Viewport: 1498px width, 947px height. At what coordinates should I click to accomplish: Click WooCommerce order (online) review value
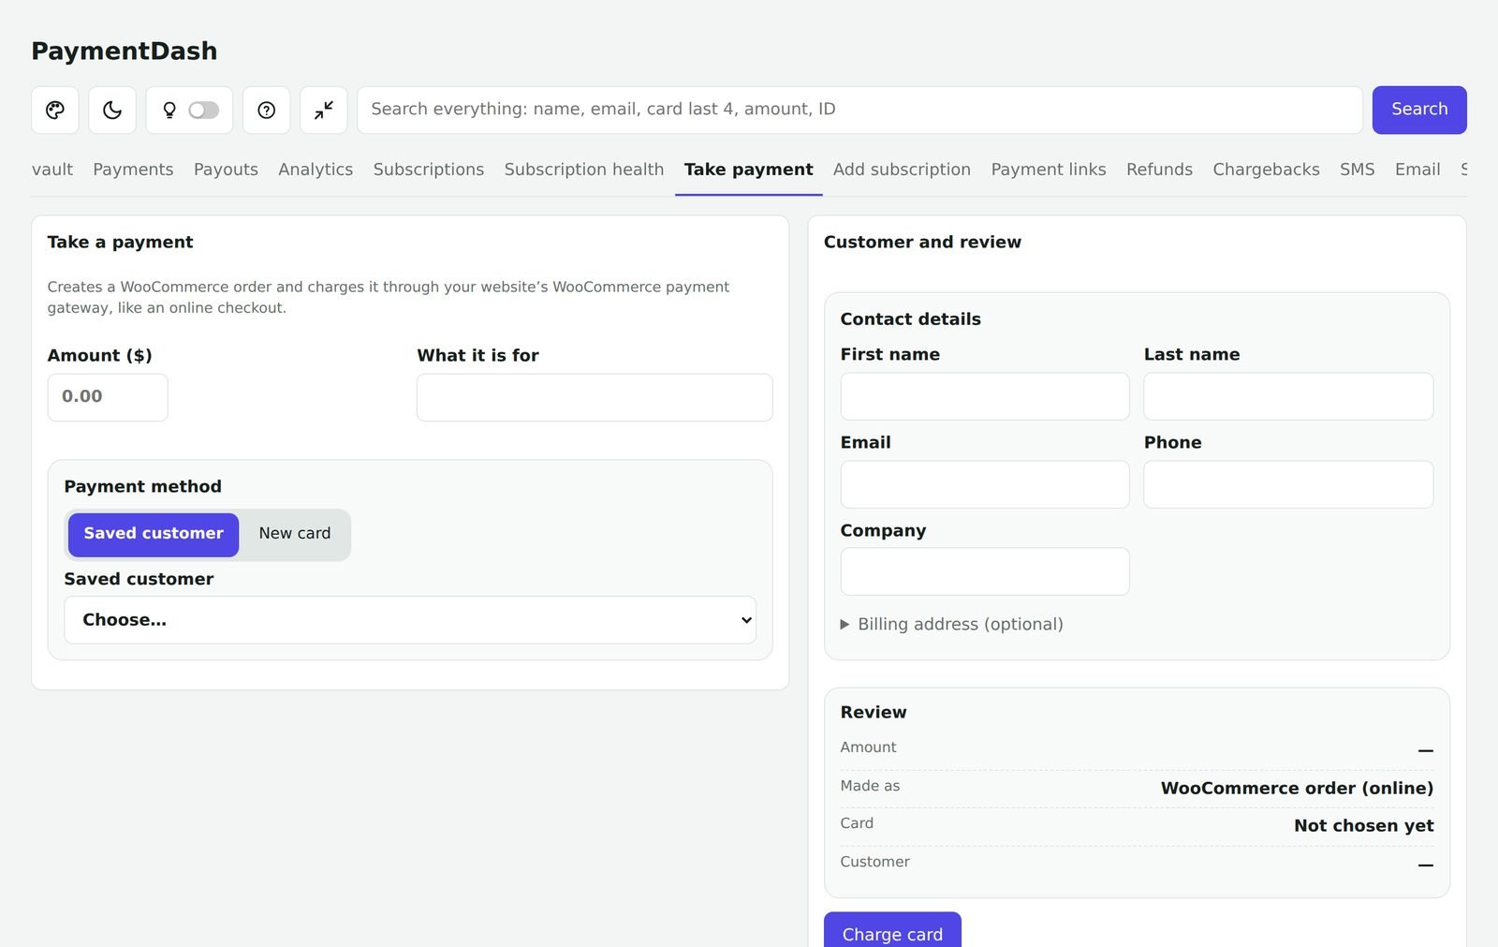(x=1297, y=789)
